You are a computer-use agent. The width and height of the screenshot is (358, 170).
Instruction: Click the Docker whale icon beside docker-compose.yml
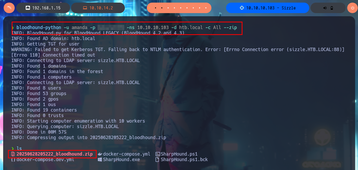coord(100,154)
